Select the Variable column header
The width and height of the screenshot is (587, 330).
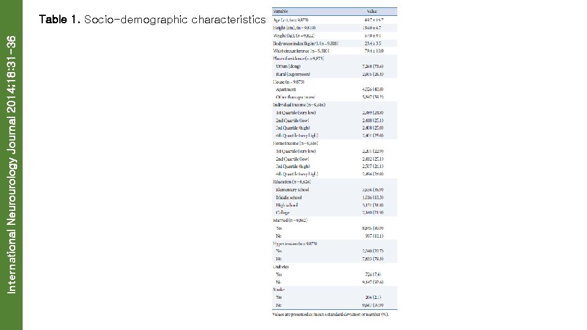tap(281, 10)
